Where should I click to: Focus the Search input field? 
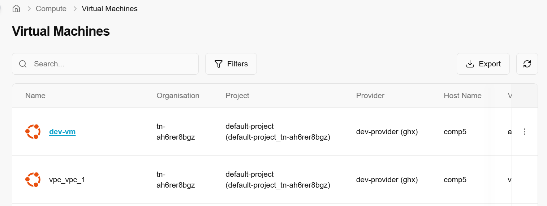pos(112,64)
